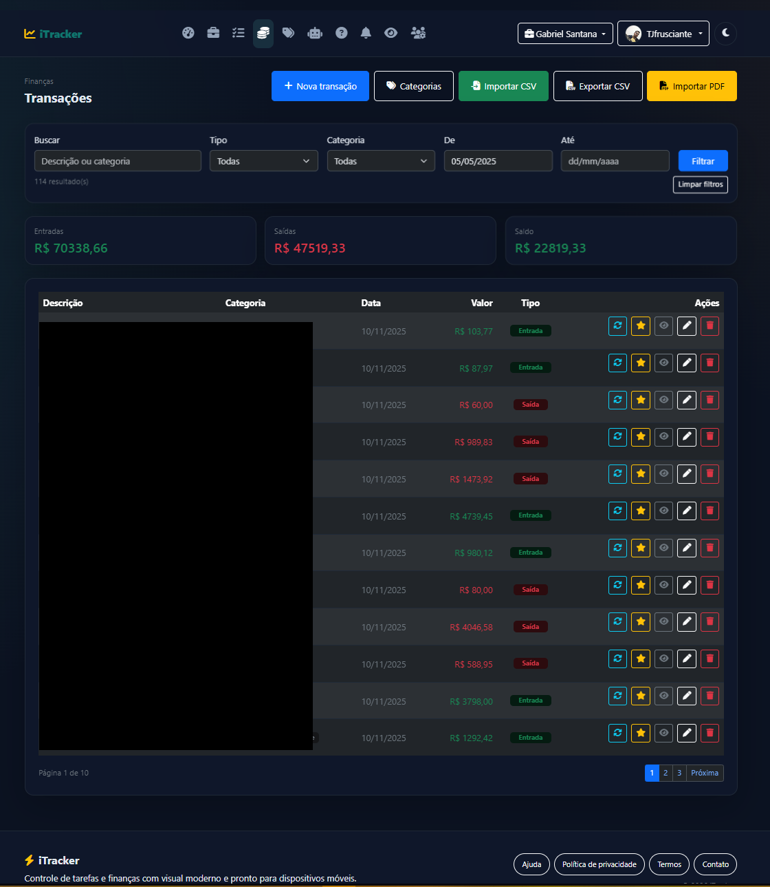Screen dimensions: 770x887
Task: Click Próxima pagination link
Action: tap(705, 773)
